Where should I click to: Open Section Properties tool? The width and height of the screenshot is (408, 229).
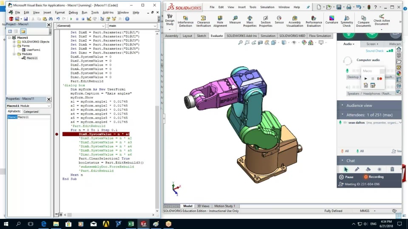point(265,21)
